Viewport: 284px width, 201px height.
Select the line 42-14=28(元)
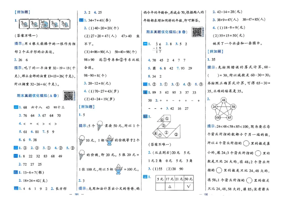point(230,12)
